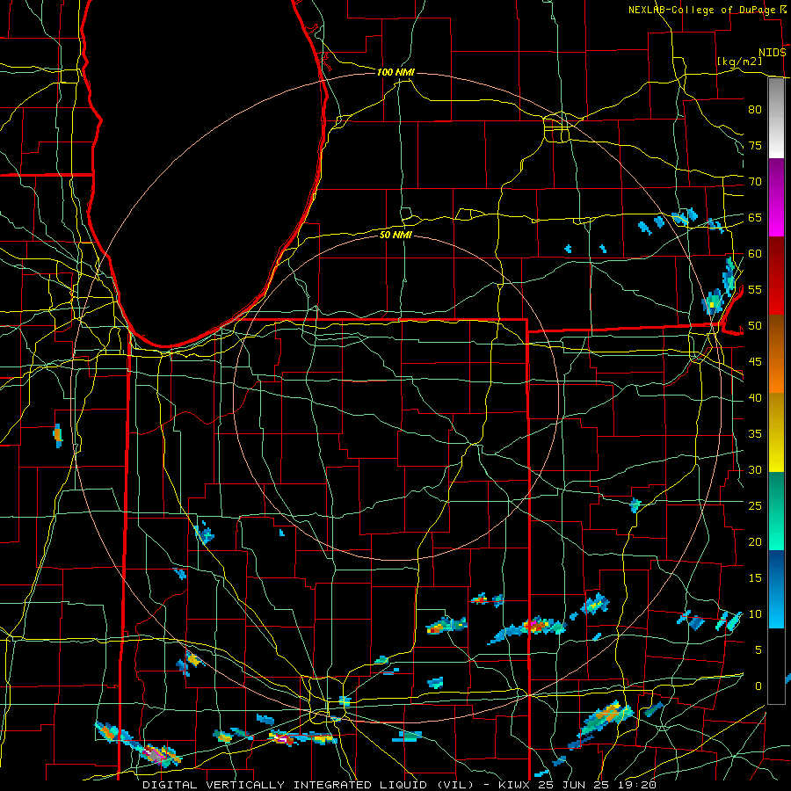Select the red segment of the color scale

tap(776, 276)
